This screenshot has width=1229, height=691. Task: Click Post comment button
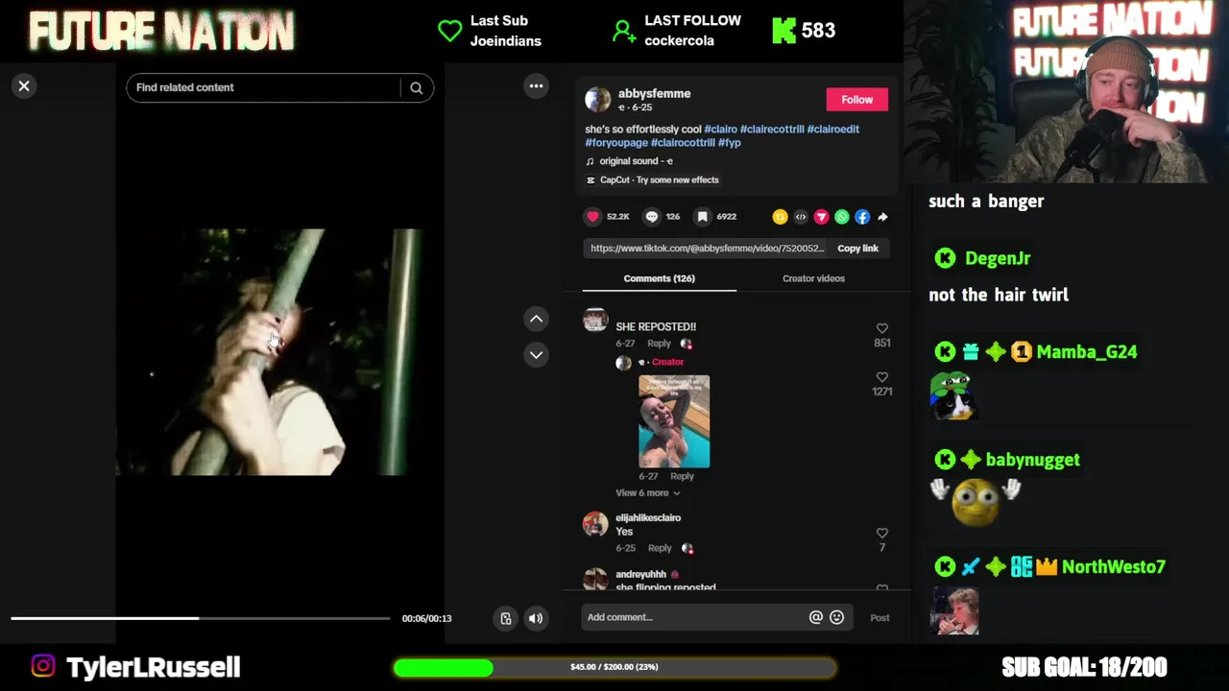pos(880,618)
